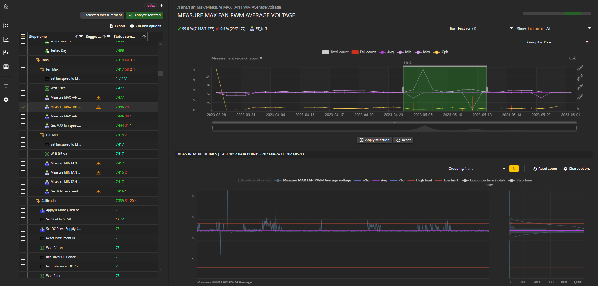The height and width of the screenshot is (286, 598).
Task: Click the Apply selection button
Action: pos(374,140)
